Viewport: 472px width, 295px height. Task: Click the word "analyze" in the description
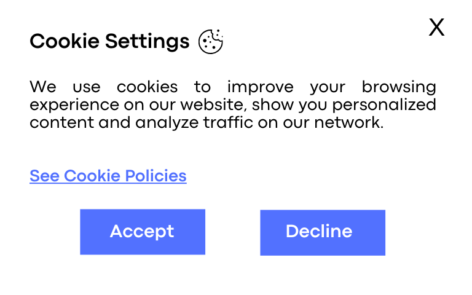point(167,123)
